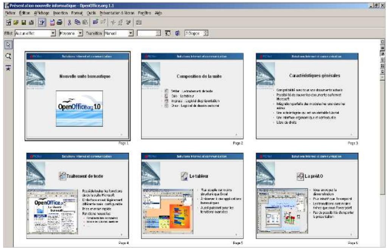
Task: Select the arrow Selection tool
Action: [8, 45]
